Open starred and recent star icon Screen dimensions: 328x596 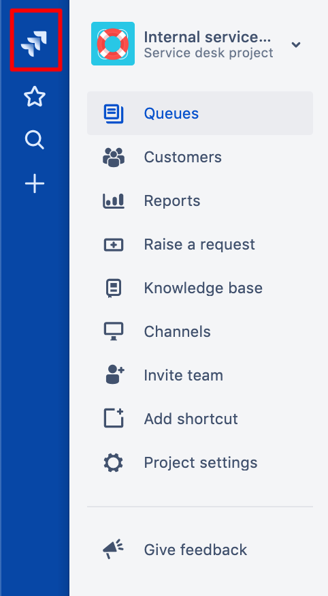pos(35,97)
